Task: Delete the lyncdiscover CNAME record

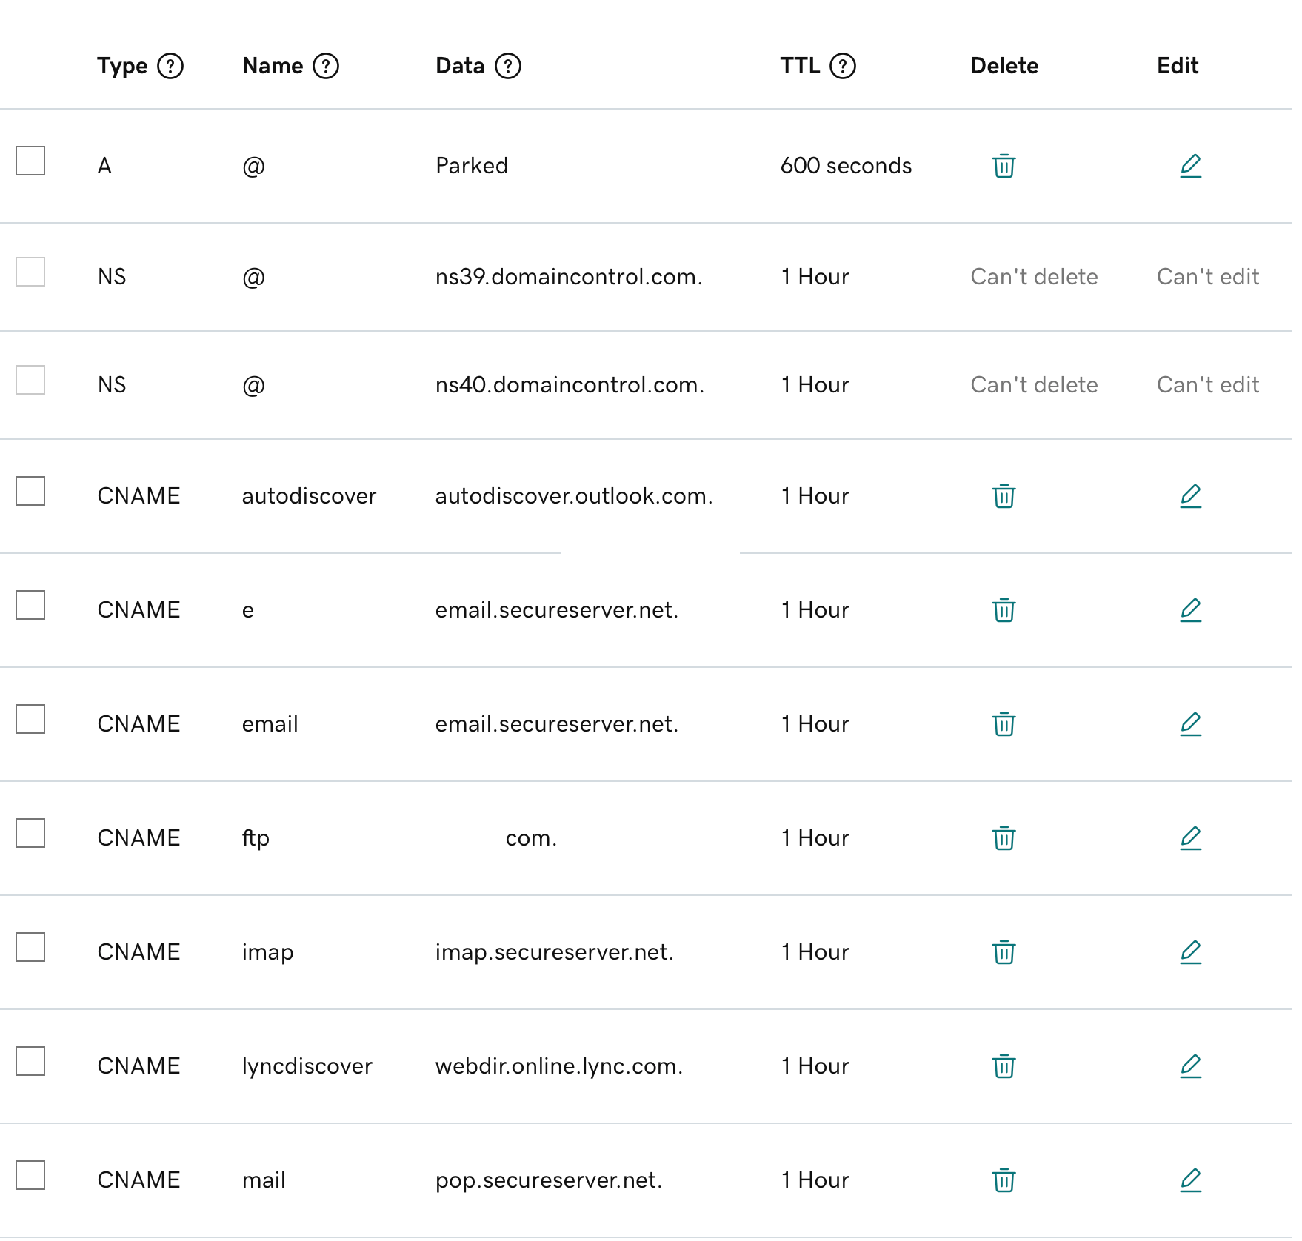Action: coord(1004,1066)
